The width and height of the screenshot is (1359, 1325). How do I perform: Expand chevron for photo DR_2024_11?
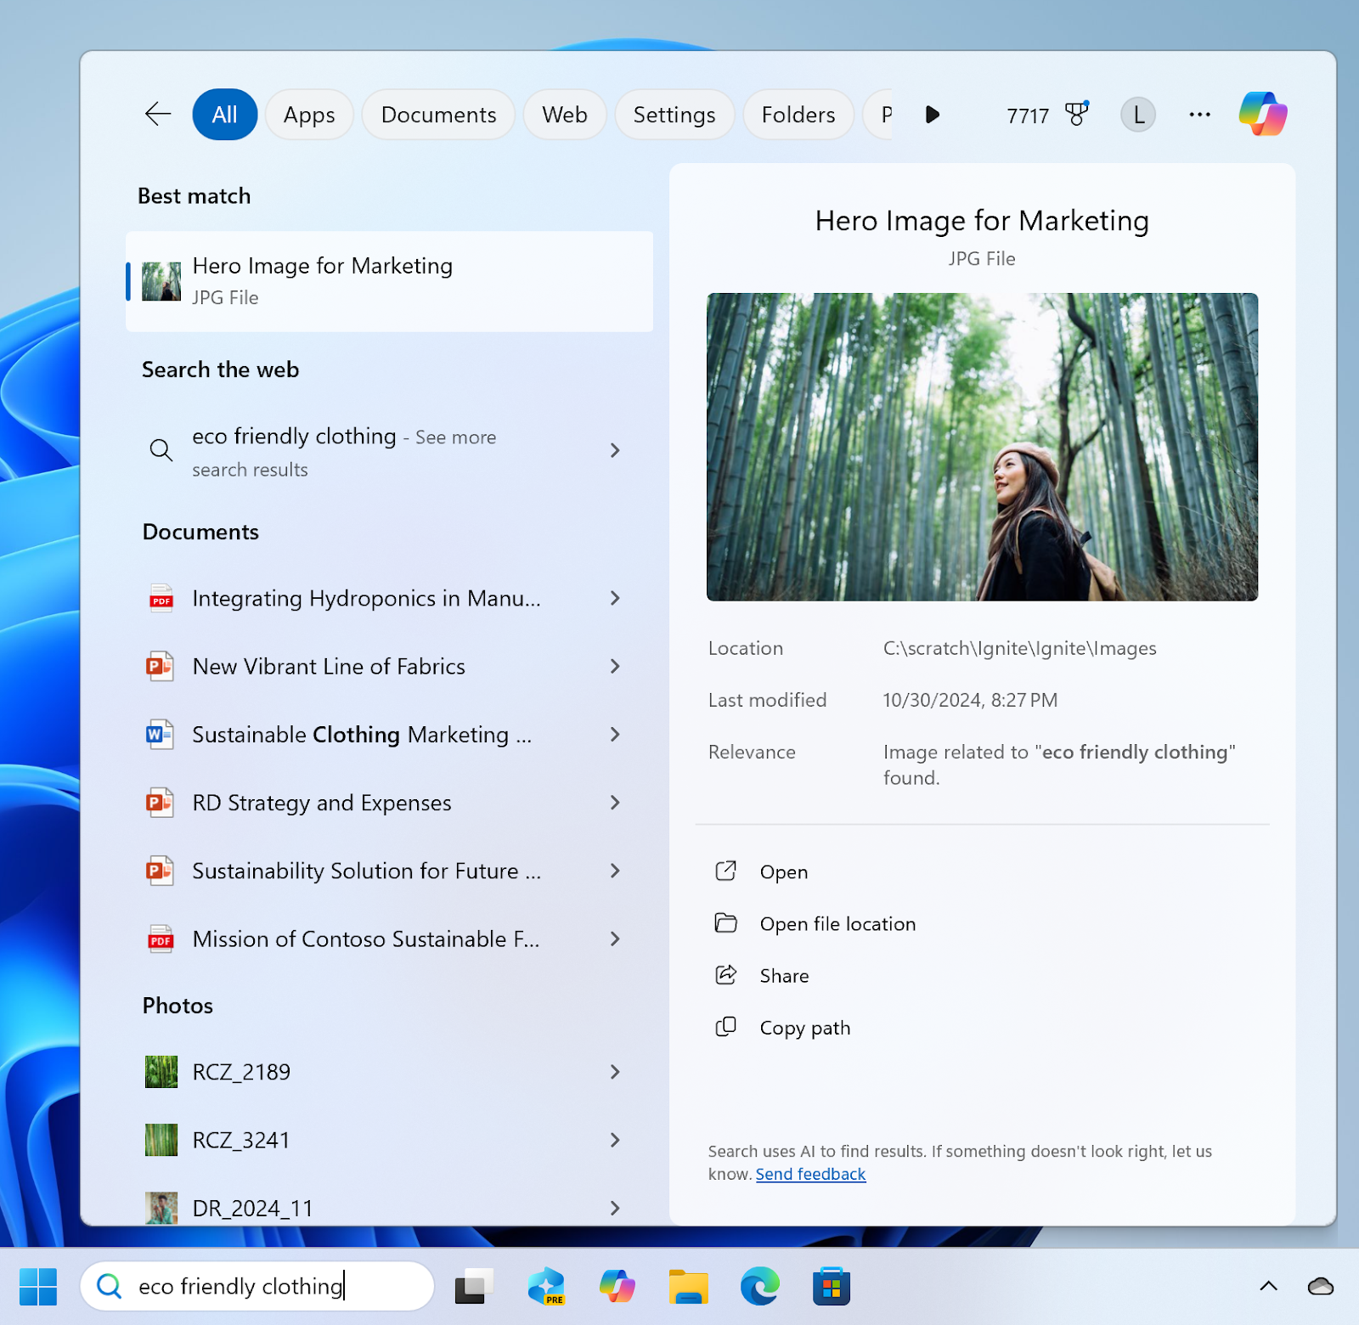point(616,1208)
